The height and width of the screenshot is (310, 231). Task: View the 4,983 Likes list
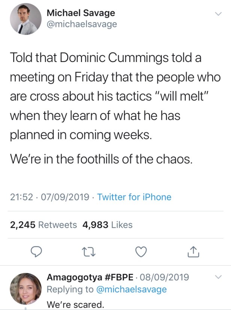point(107,225)
